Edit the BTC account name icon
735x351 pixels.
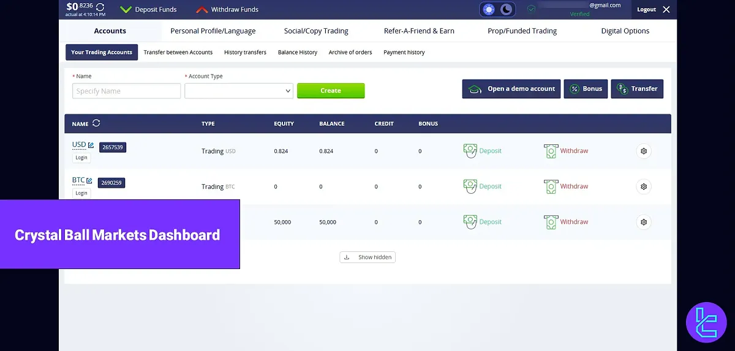89,180
